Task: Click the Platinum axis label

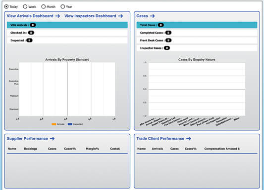Action: [14, 96]
